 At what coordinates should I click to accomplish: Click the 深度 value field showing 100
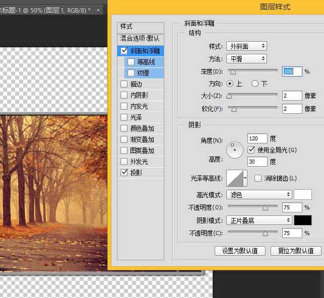tap(292, 71)
